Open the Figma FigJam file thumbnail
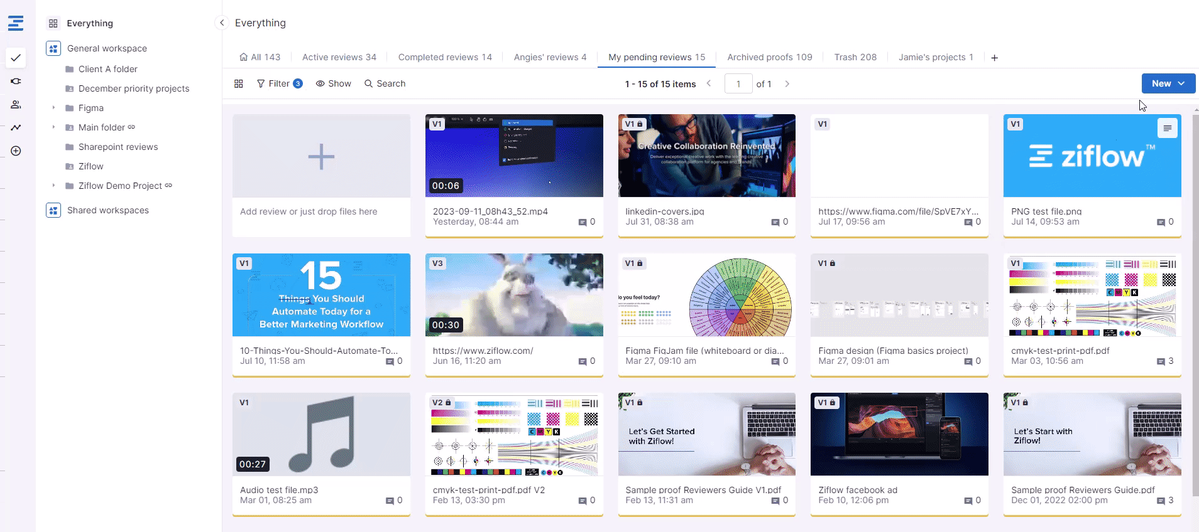The width and height of the screenshot is (1199, 532). [x=707, y=295]
